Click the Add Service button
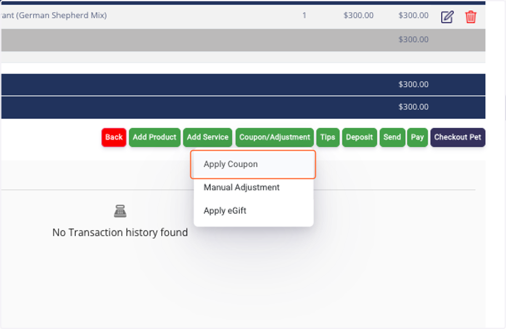 point(207,137)
